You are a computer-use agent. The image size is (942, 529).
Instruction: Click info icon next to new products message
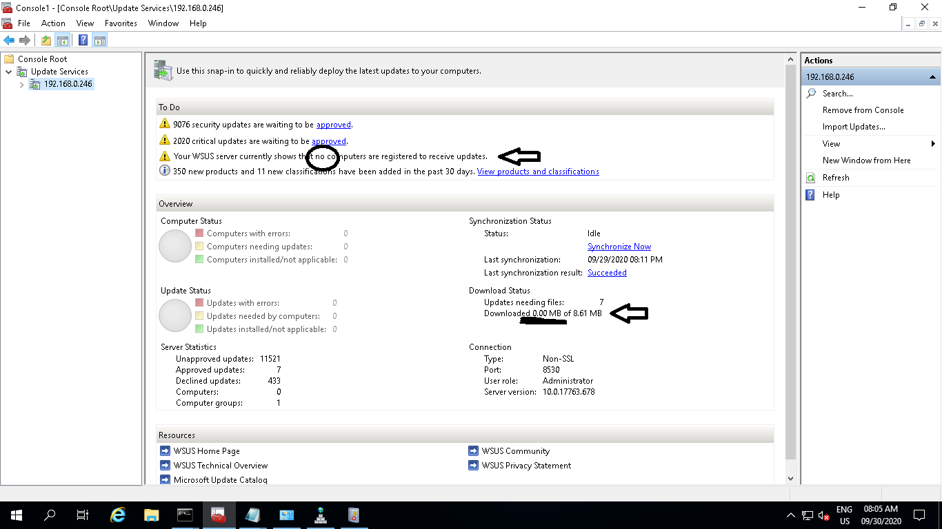(164, 171)
